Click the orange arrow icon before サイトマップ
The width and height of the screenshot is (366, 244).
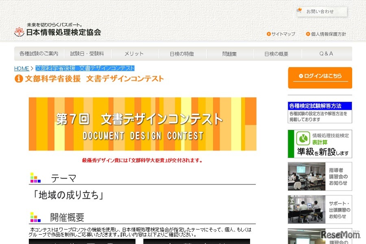(x=268, y=34)
